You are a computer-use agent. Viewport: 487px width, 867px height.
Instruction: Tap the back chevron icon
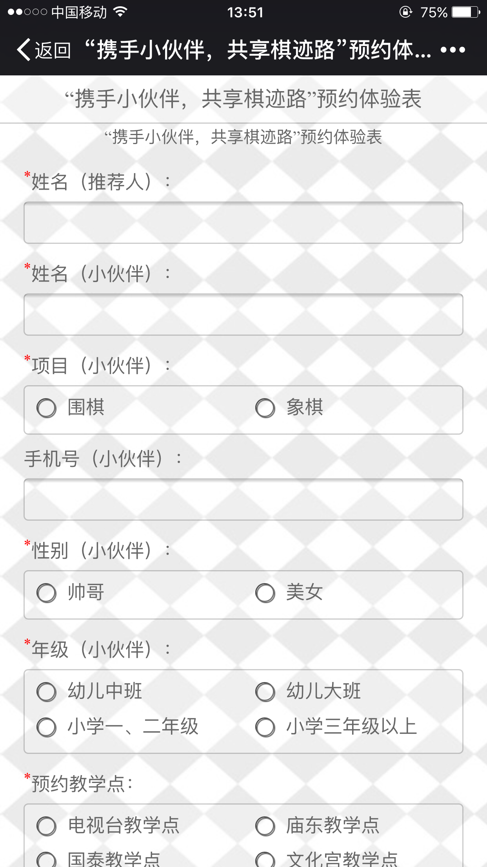24,50
